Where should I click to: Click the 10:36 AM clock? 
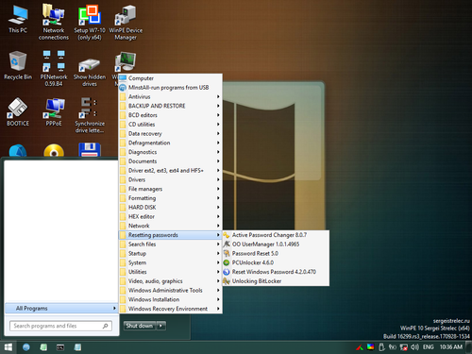coord(451,347)
